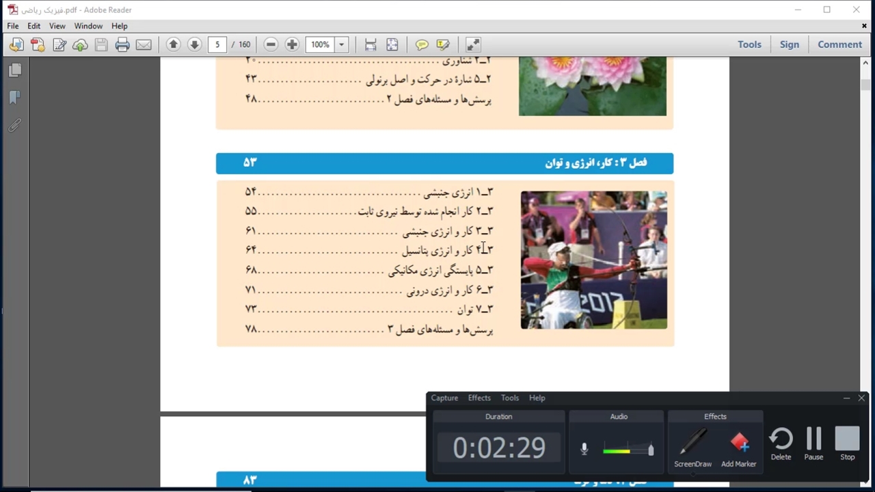The height and width of the screenshot is (492, 875).
Task: Adjust the audio level slider
Action: coord(650,450)
